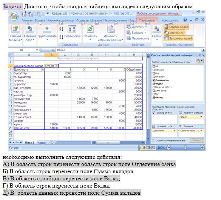This screenshot has height=200, width=221.
Task: Open the field list layout options button
Action: (x=200, y=61)
